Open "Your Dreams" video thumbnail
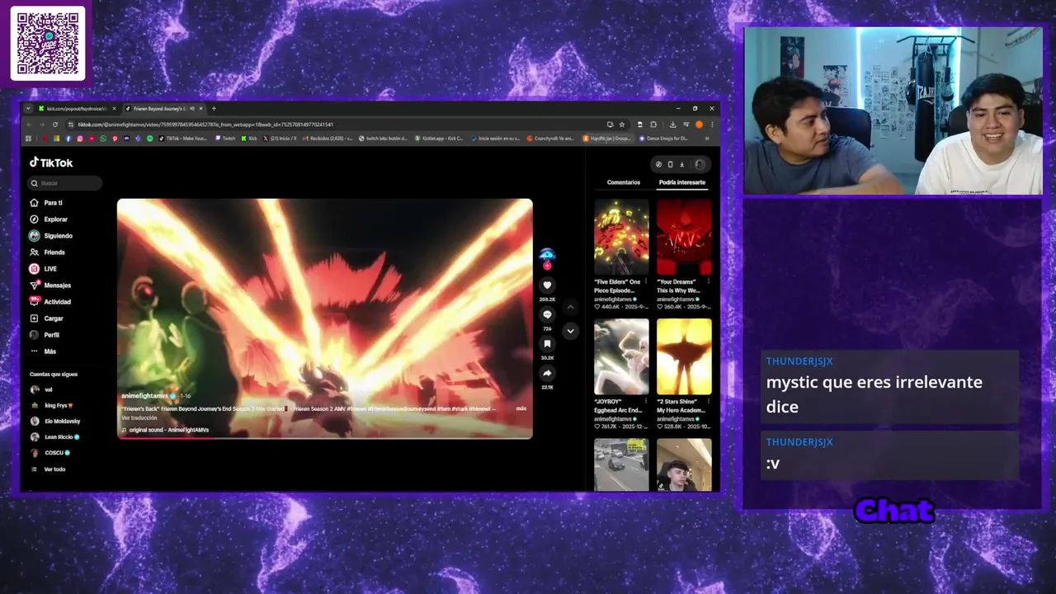 pyautogui.click(x=684, y=237)
